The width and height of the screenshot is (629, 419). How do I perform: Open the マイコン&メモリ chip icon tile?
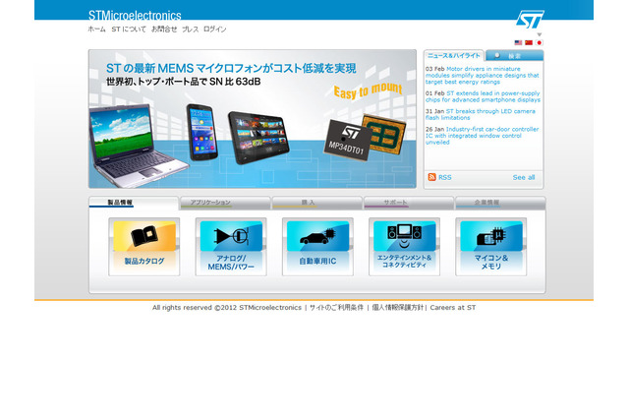point(491,247)
